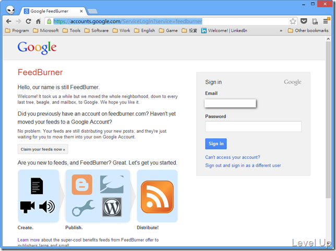The height and width of the screenshot is (251, 336).
Task: Click the video camera icon
Action: pos(27,207)
